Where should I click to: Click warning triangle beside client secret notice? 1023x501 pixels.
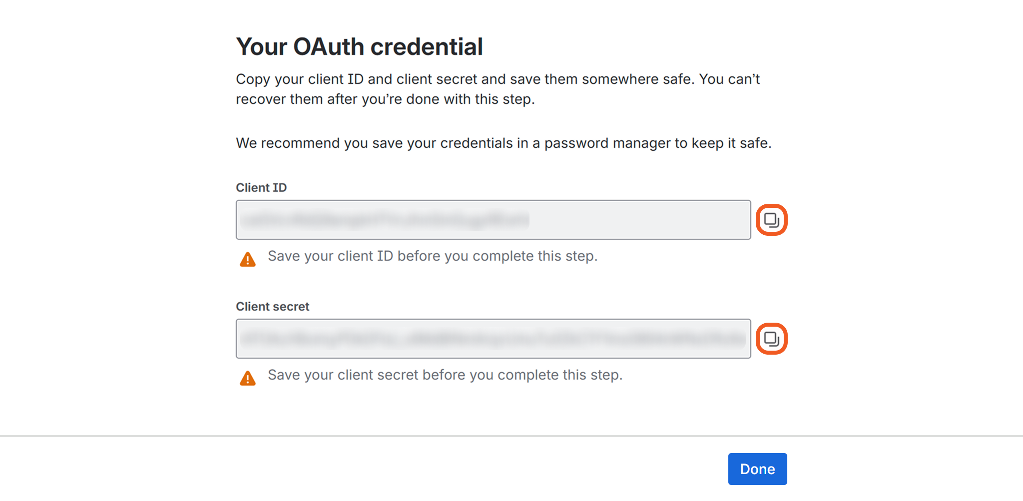click(248, 379)
